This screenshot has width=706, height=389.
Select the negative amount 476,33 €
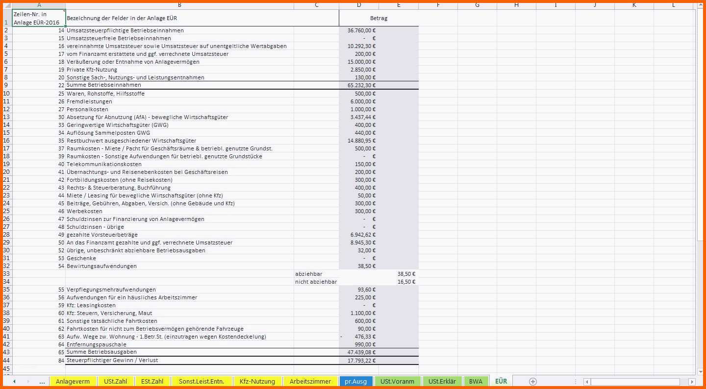359,337
